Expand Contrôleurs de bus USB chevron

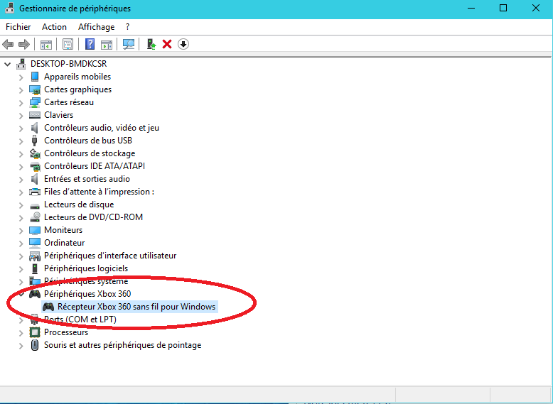click(21, 141)
